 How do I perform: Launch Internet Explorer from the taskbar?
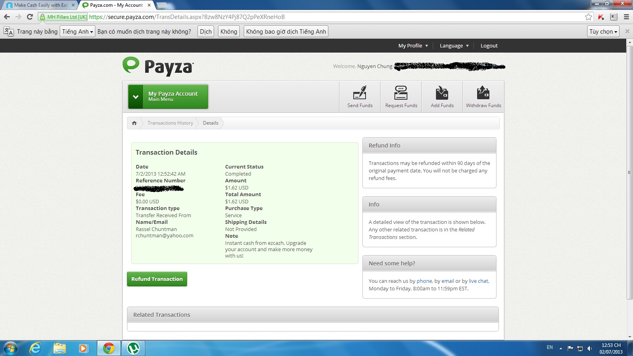point(36,348)
